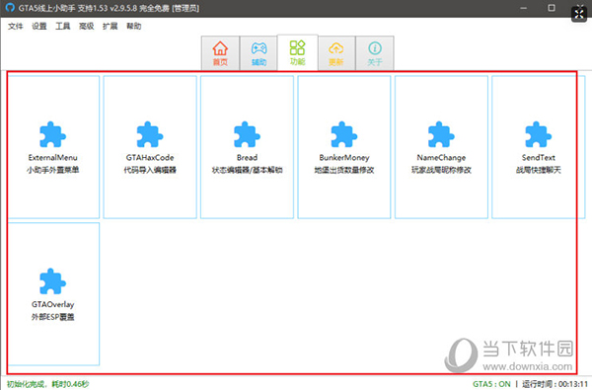Click the GTAHaxCode label text
This screenshot has height=390, width=592.
tap(150, 158)
